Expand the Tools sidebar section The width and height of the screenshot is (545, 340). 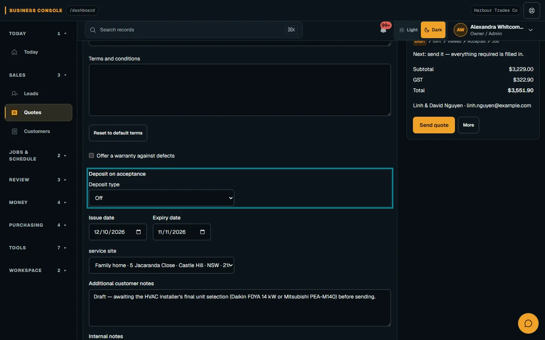[x=38, y=248]
